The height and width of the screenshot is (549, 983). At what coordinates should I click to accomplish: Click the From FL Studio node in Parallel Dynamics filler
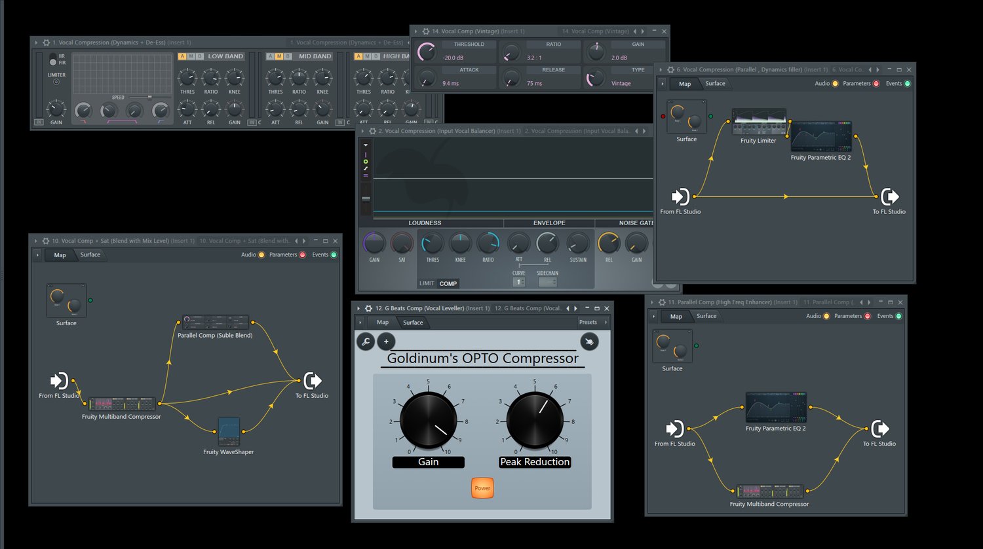pyautogui.click(x=681, y=196)
